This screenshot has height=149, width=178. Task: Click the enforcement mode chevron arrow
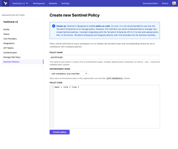coord(86,74)
